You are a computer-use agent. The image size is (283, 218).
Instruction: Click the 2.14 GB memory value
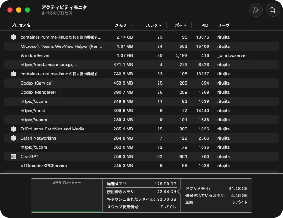coord(125,37)
